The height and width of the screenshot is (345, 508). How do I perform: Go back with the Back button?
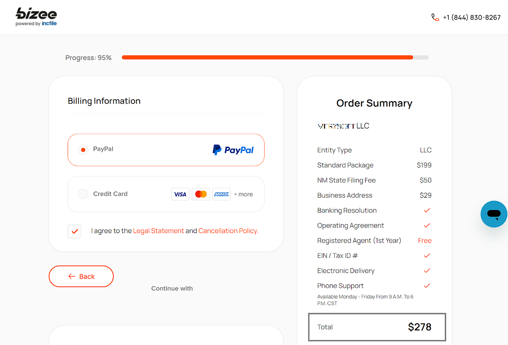[81, 277]
